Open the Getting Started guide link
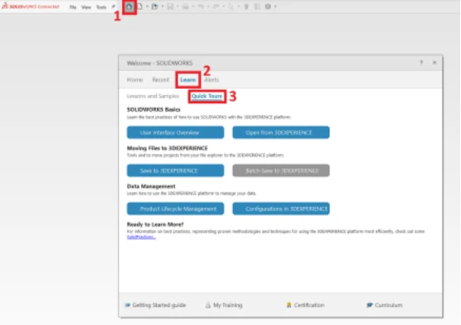Viewport: 461px width, 325px height. 155,305
